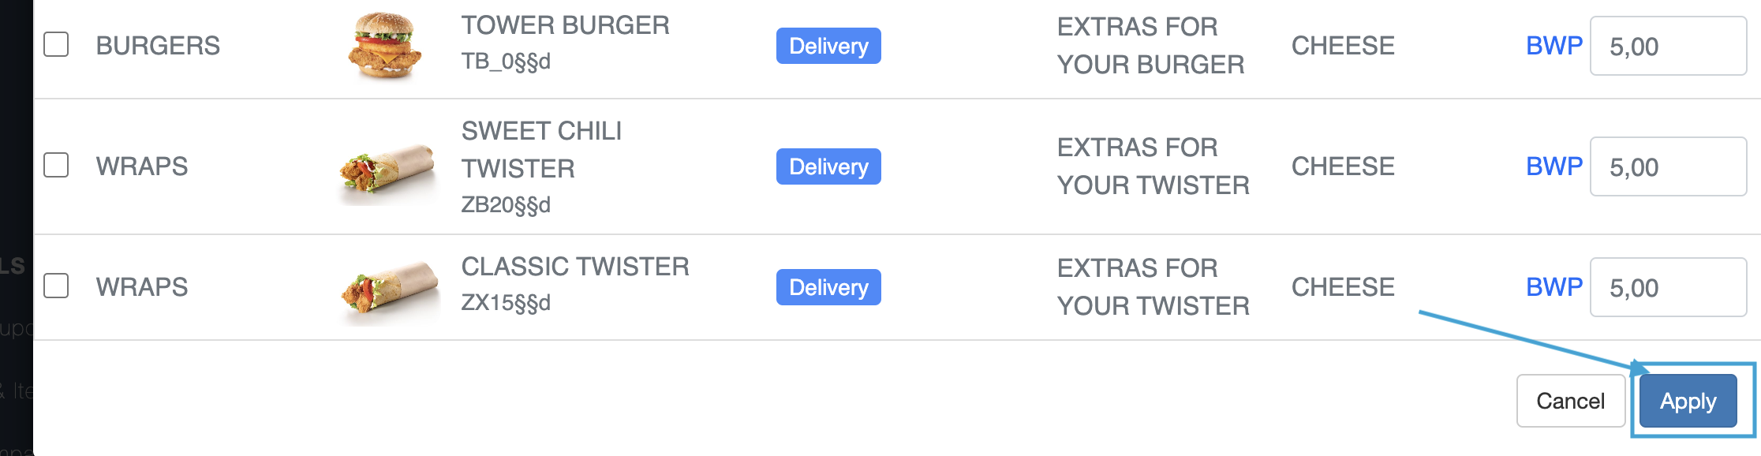The height and width of the screenshot is (456, 1761).
Task: Select the TOWER BURGER item name
Action: (x=565, y=25)
